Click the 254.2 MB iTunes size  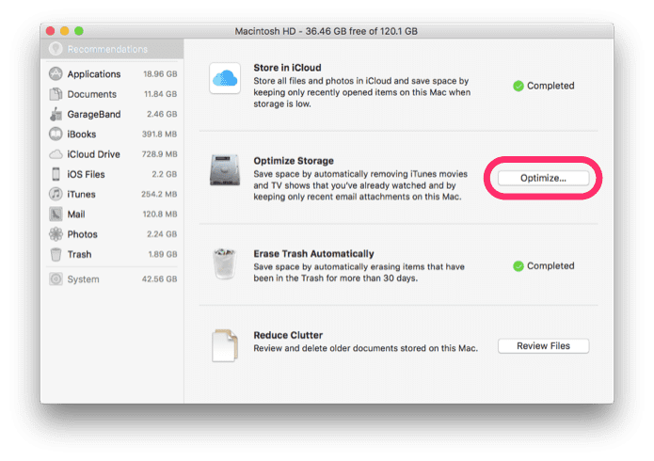click(159, 194)
